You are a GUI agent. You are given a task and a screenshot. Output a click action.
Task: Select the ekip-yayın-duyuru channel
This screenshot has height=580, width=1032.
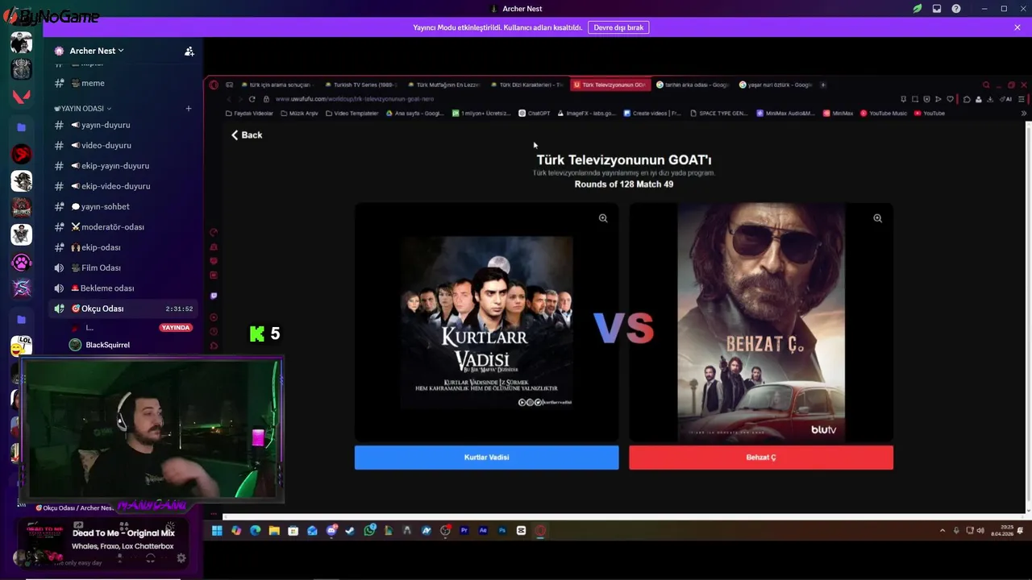123,166
